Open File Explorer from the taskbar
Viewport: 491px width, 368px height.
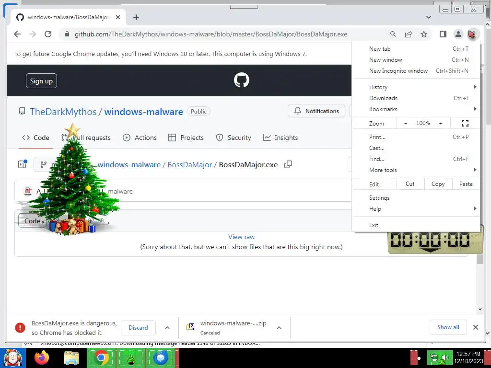click(71, 358)
